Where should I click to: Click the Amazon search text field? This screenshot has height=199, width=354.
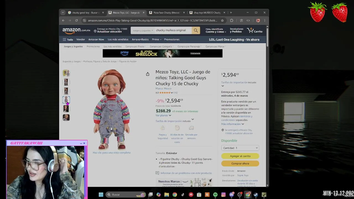pyautogui.click(x=173, y=30)
